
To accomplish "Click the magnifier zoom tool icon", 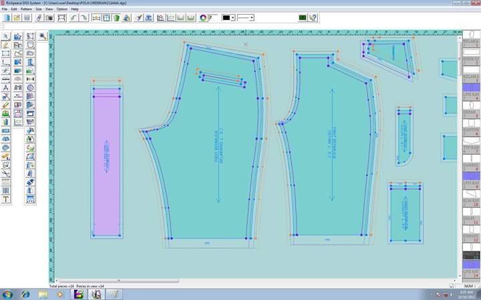I will (x=43, y=37).
